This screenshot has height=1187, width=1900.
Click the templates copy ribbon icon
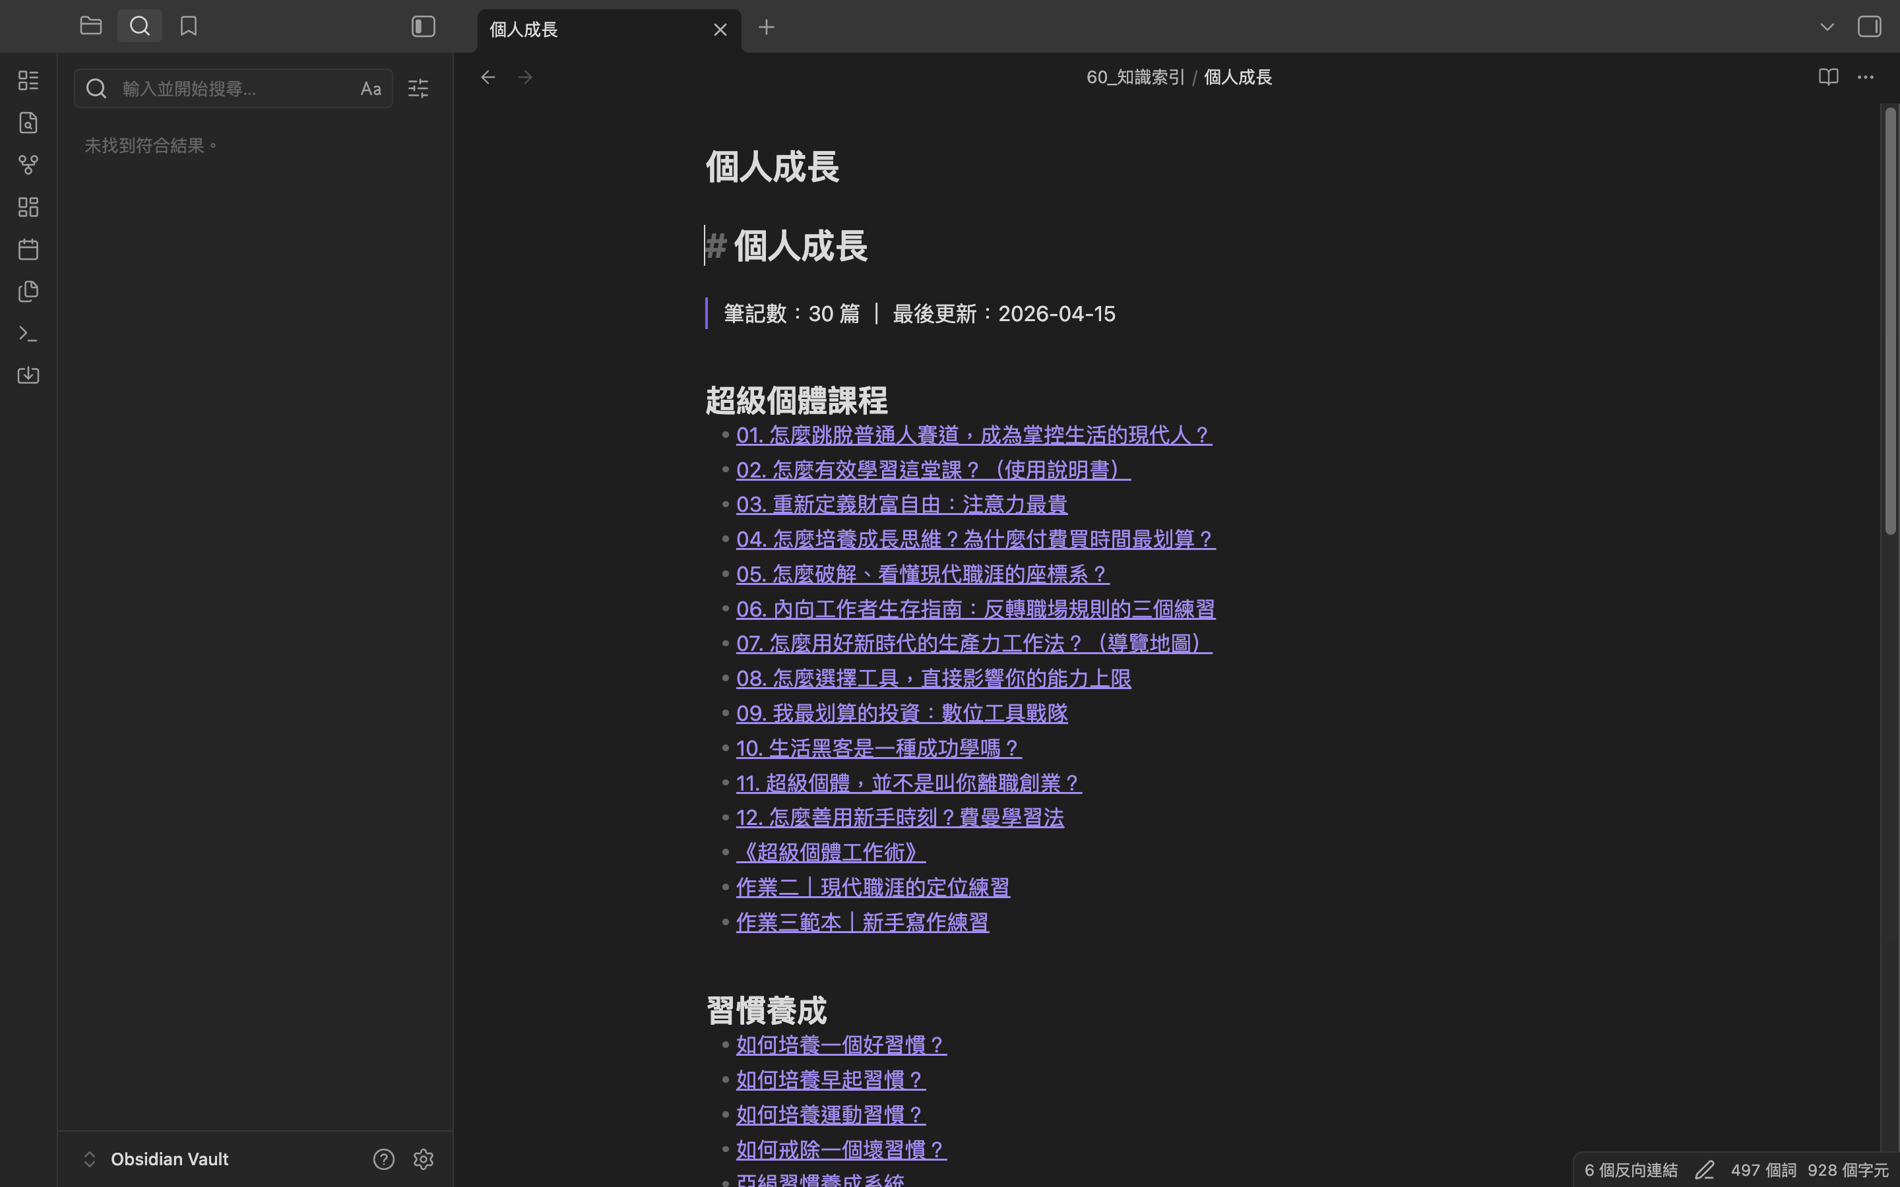[28, 291]
